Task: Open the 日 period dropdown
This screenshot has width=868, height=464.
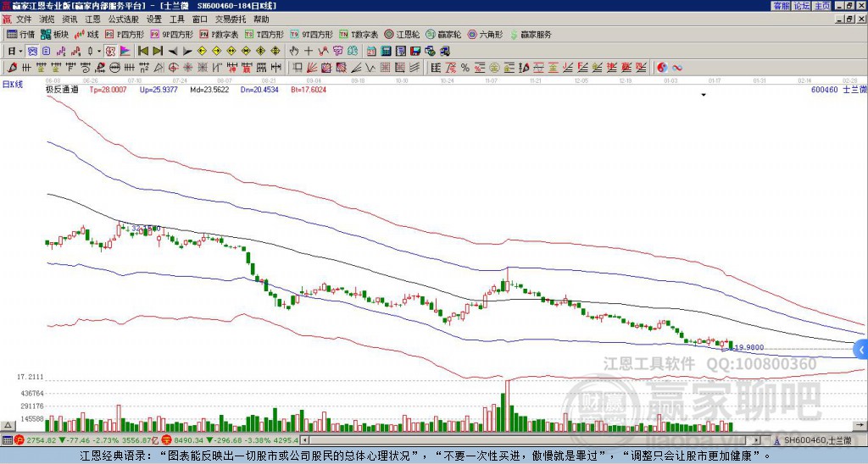Action: (15, 52)
